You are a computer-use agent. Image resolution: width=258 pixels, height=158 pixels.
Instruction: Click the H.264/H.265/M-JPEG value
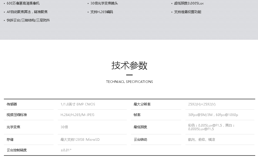click(77, 115)
